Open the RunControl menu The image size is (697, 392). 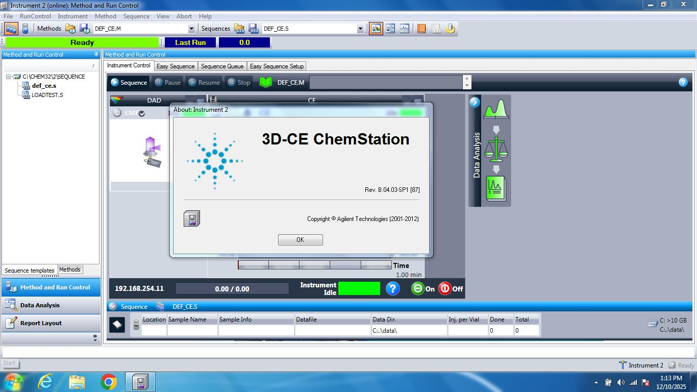[x=35, y=16]
